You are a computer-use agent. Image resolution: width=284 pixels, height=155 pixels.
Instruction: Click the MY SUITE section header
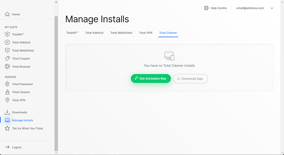11,27
